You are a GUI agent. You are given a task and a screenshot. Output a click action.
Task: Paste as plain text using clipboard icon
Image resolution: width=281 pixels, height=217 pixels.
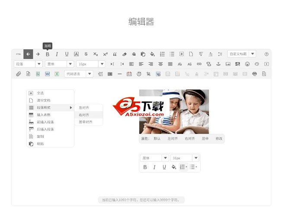coord(143,54)
